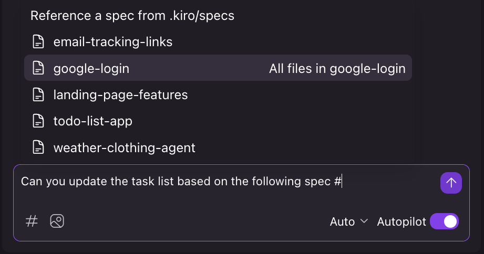Choose google-login from the spec list
Image resolution: width=484 pixels, height=254 pixels.
point(91,68)
